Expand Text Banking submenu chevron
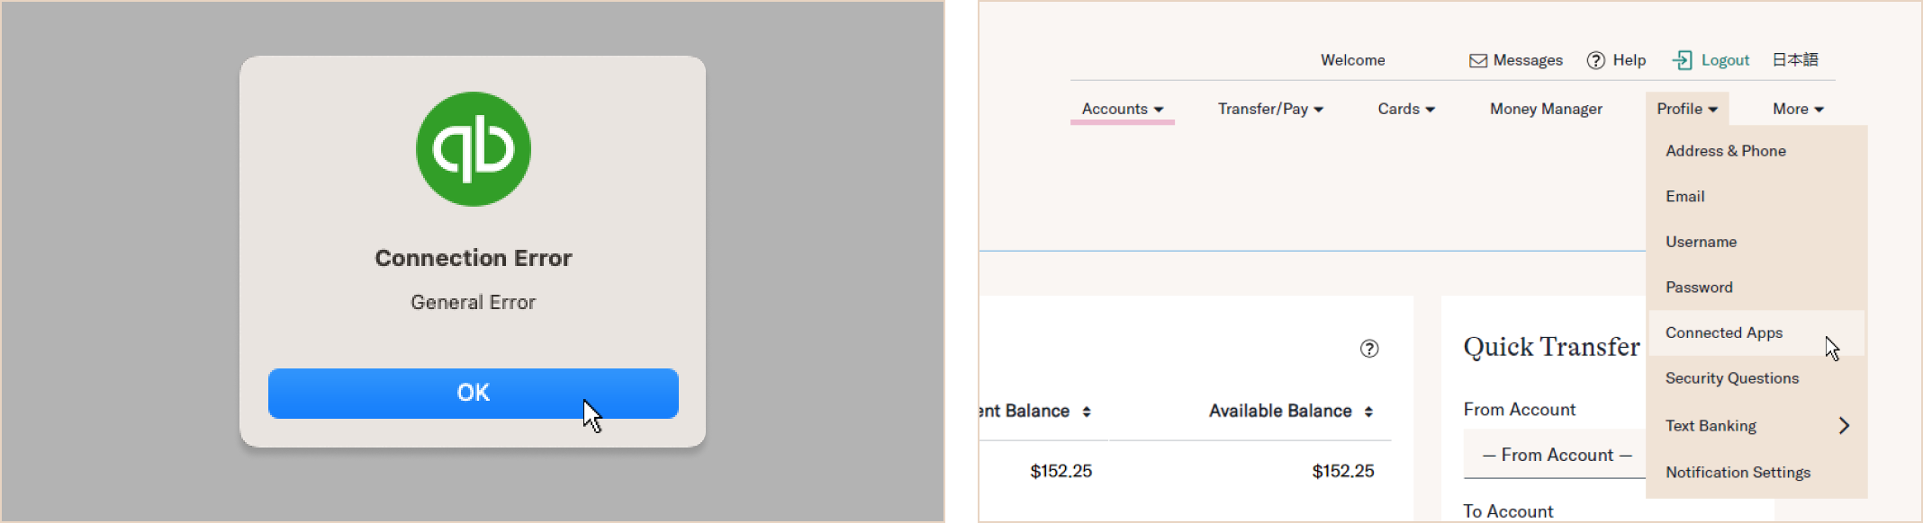Viewport: 1923px width, 523px height. [1844, 426]
